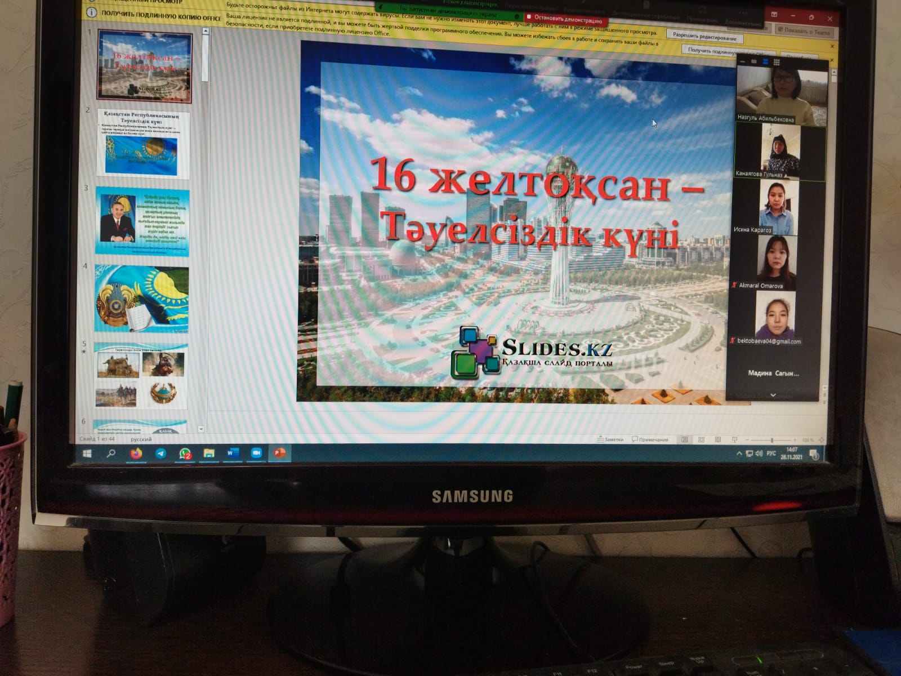This screenshot has width=901, height=676.
Task: Click Разрешить редактирование button
Action: pos(704,37)
